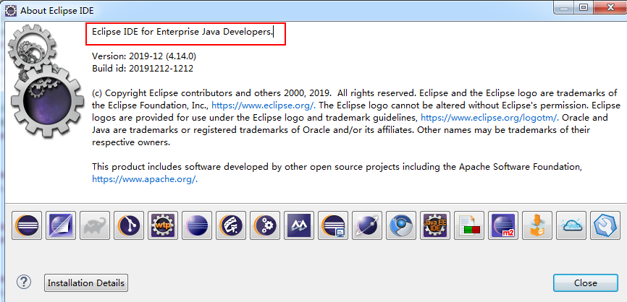Open the blue hexagon wrench icon
627x302 pixels.
click(605, 225)
